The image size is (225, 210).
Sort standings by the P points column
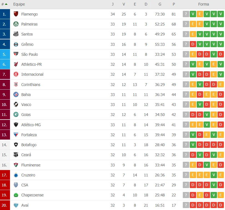[174, 4]
